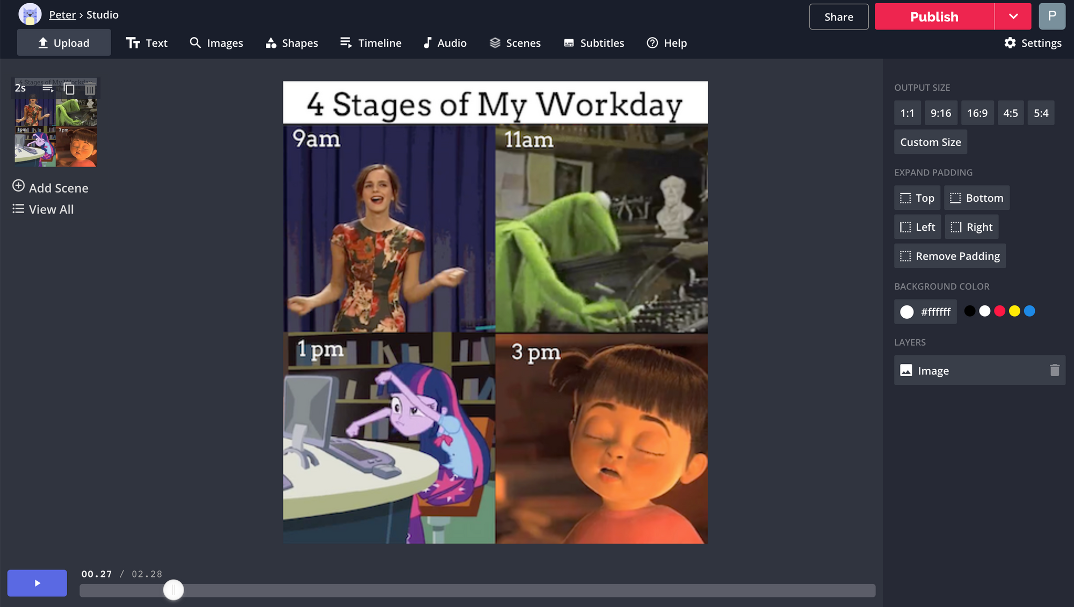
Task: Open the scene timing lines icon
Action: pos(48,88)
